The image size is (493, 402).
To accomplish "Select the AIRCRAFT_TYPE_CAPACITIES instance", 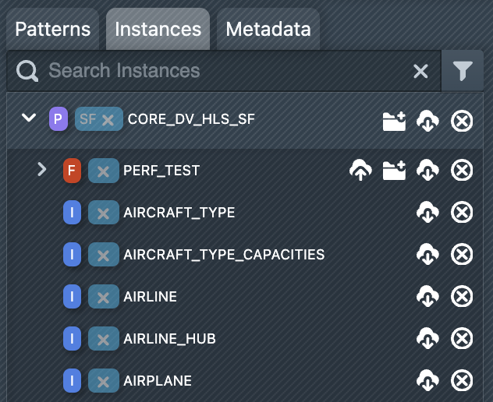I will pyautogui.click(x=223, y=255).
